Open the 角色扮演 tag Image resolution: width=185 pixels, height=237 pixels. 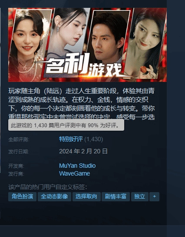tap(22, 196)
